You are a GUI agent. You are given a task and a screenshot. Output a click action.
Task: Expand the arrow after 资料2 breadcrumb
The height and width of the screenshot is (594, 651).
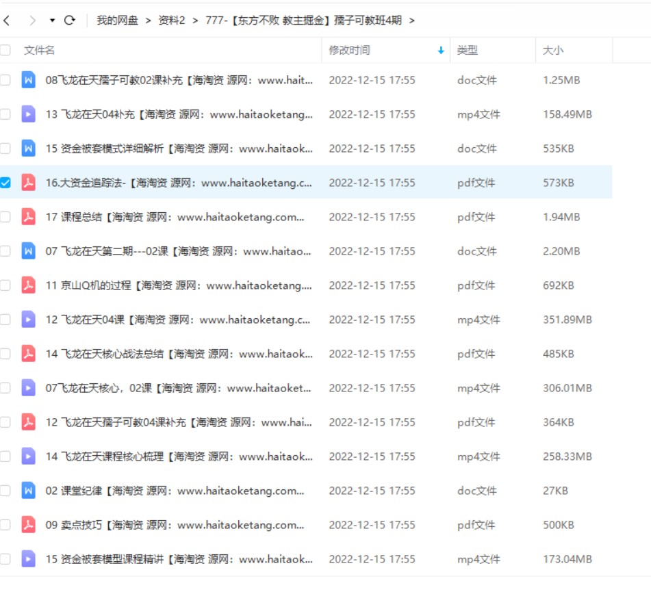click(x=195, y=21)
